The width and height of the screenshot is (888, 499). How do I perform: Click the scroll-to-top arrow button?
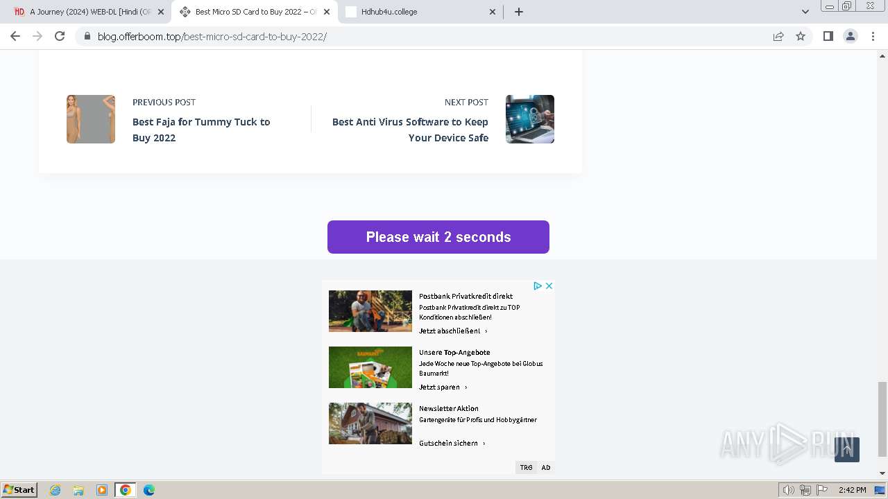click(x=847, y=450)
